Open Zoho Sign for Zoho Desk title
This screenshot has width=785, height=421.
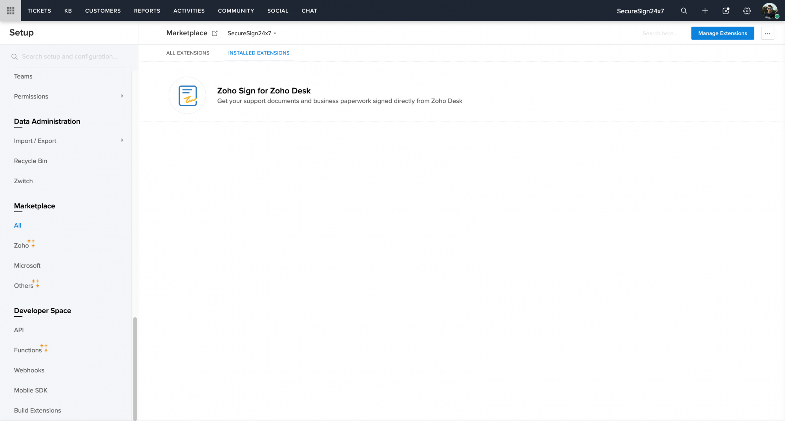pos(264,91)
